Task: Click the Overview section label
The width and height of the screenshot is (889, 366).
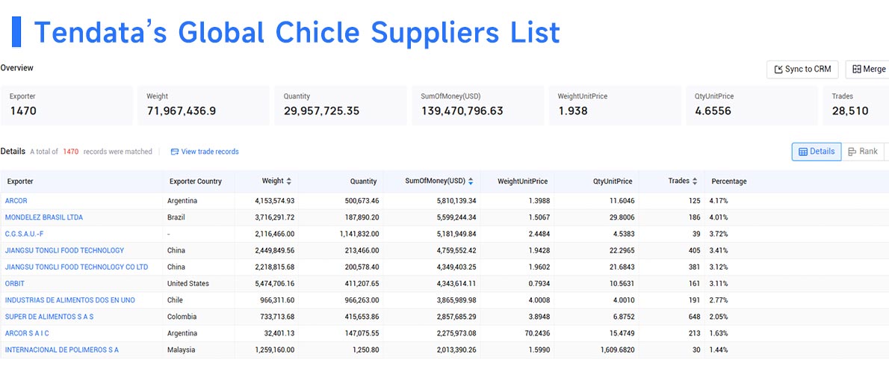Action: pyautogui.click(x=17, y=68)
